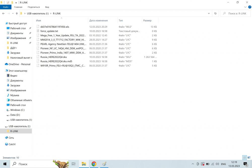Screen dimensions: 252x168
Task: Open Windows (C:) drive in sidebar
Action: [17, 110]
